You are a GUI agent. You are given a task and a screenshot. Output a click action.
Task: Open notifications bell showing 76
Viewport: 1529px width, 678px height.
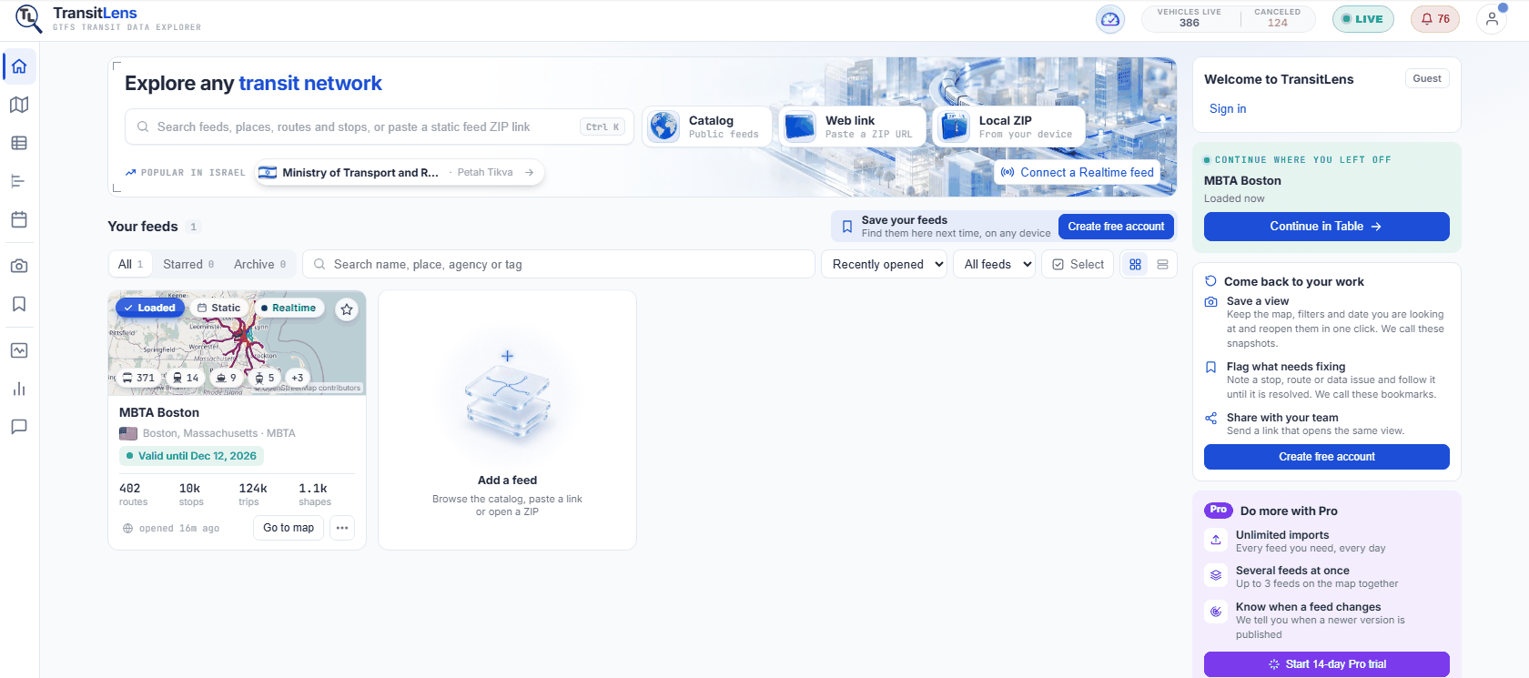(1435, 19)
